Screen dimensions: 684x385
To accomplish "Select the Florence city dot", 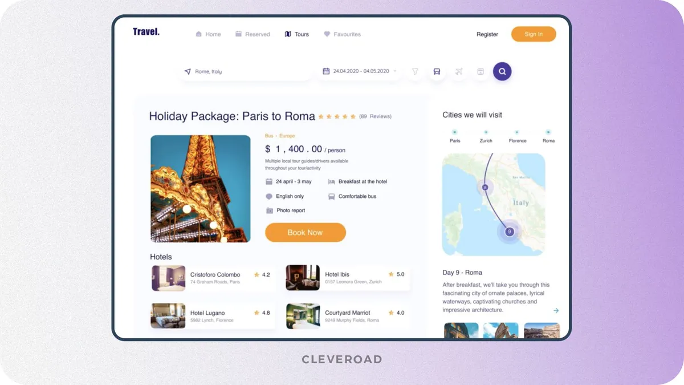I will coord(517,132).
